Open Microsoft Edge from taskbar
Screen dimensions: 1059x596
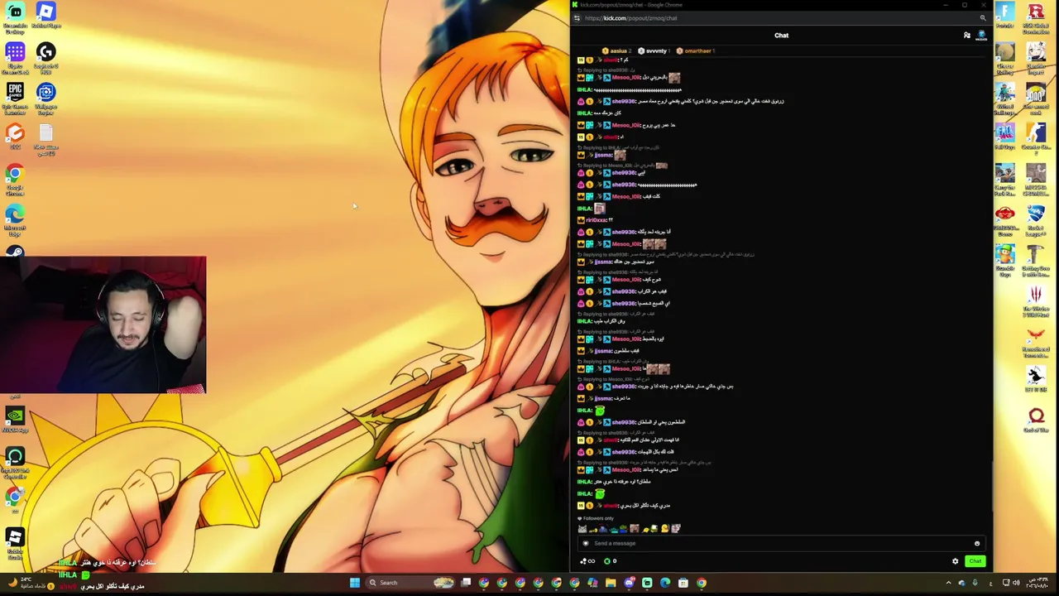tap(665, 583)
